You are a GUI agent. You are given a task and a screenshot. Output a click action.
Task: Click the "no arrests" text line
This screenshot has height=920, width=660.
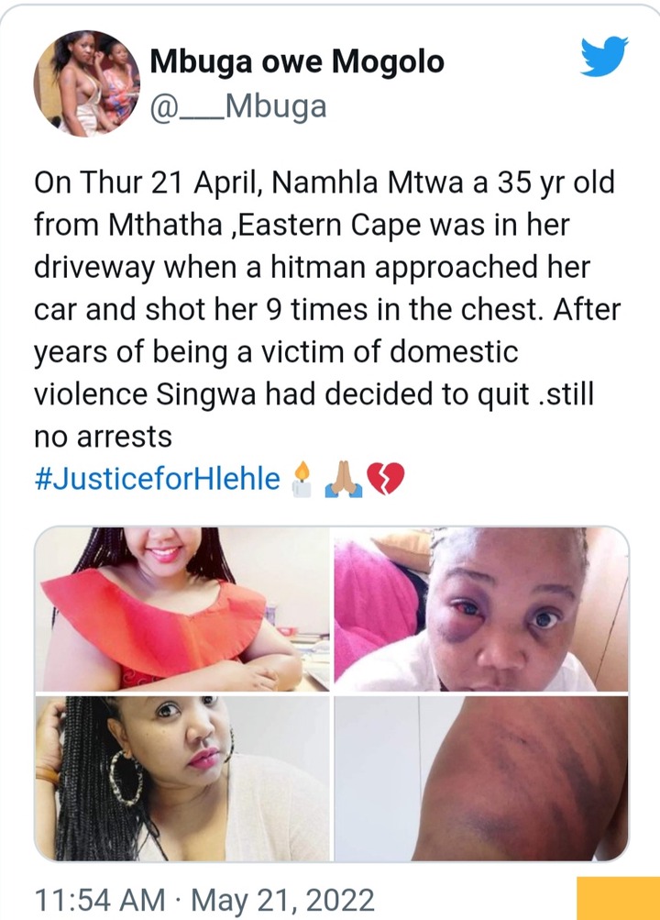[104, 437]
